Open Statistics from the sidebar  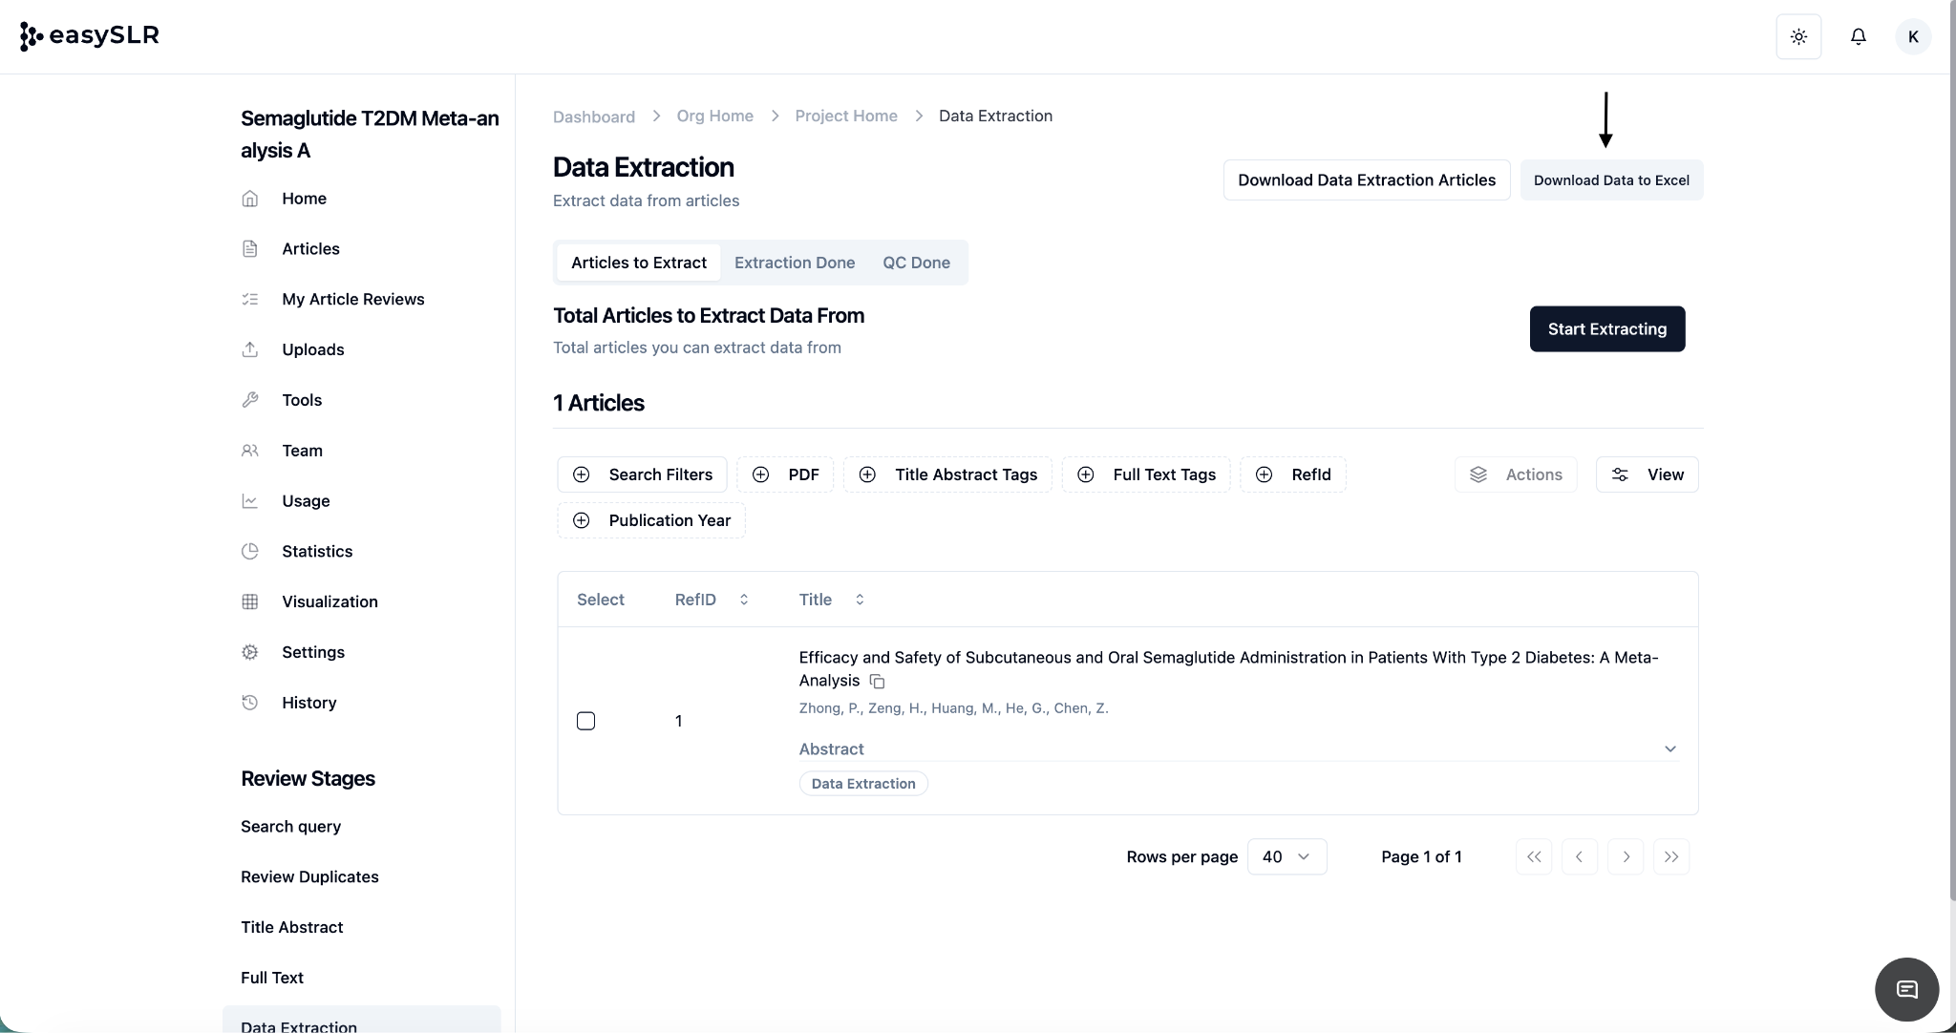(x=316, y=551)
